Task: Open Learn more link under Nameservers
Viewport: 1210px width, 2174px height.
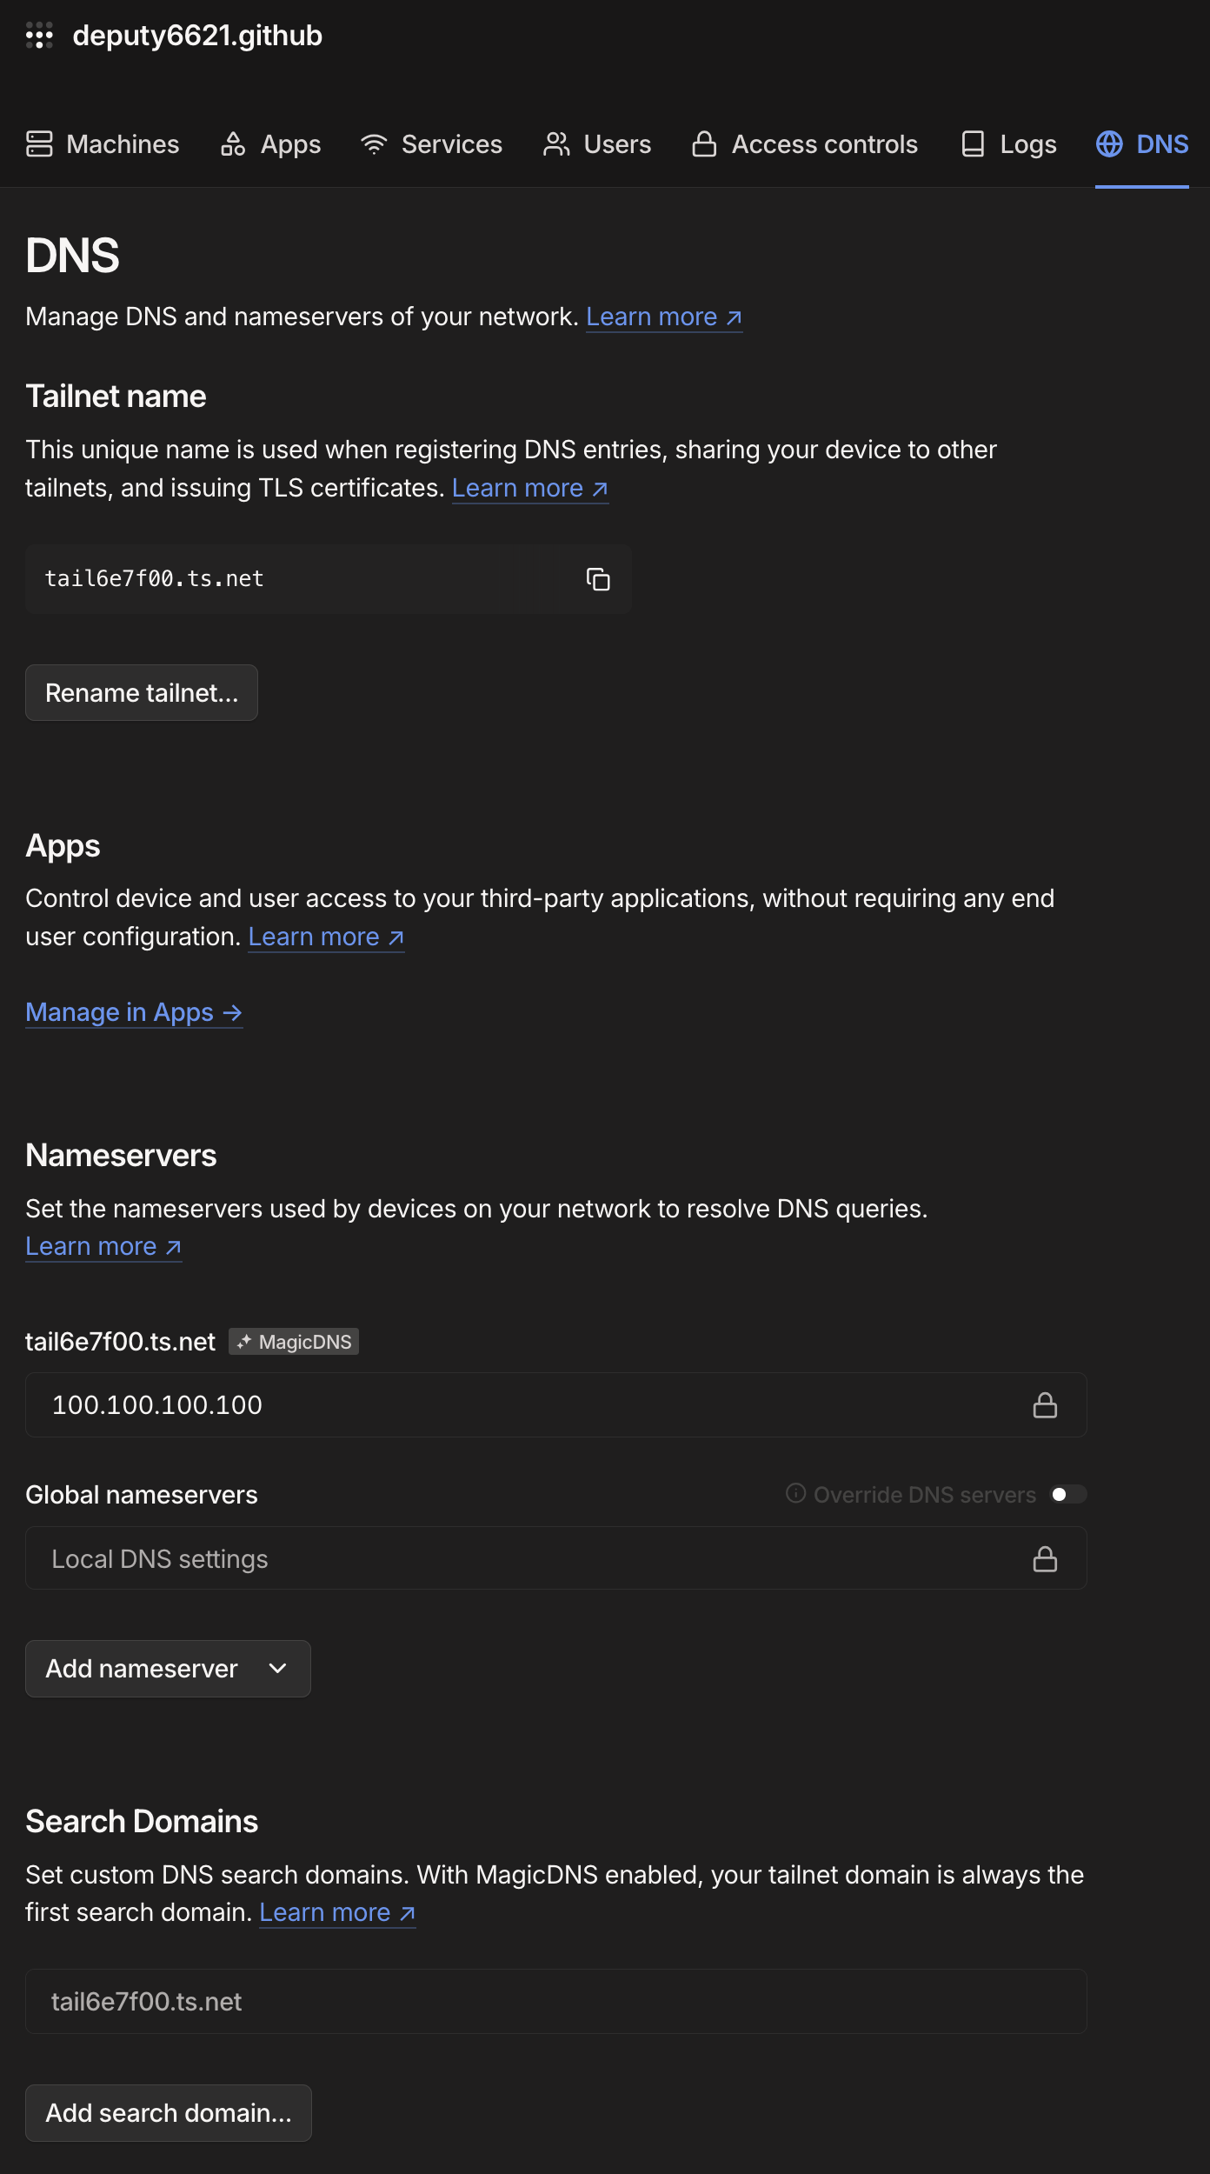Action: (103, 1247)
